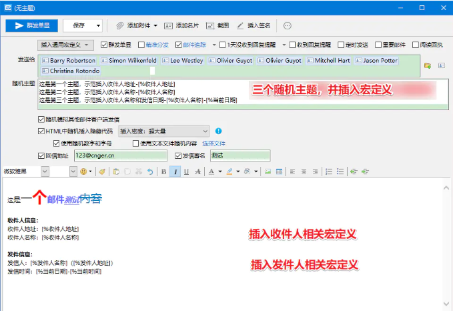This screenshot has width=453, height=311.
Task: Click 添加名片 to add business card
Action: click(x=181, y=26)
